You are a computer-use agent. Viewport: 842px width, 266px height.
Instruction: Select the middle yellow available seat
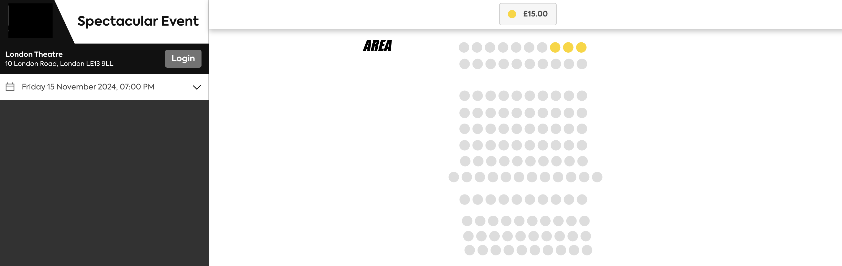(568, 47)
